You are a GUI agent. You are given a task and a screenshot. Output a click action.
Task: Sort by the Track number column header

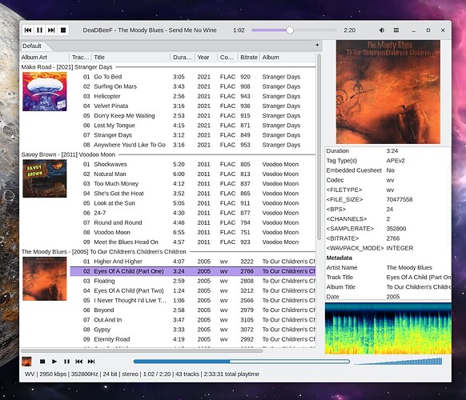click(80, 57)
